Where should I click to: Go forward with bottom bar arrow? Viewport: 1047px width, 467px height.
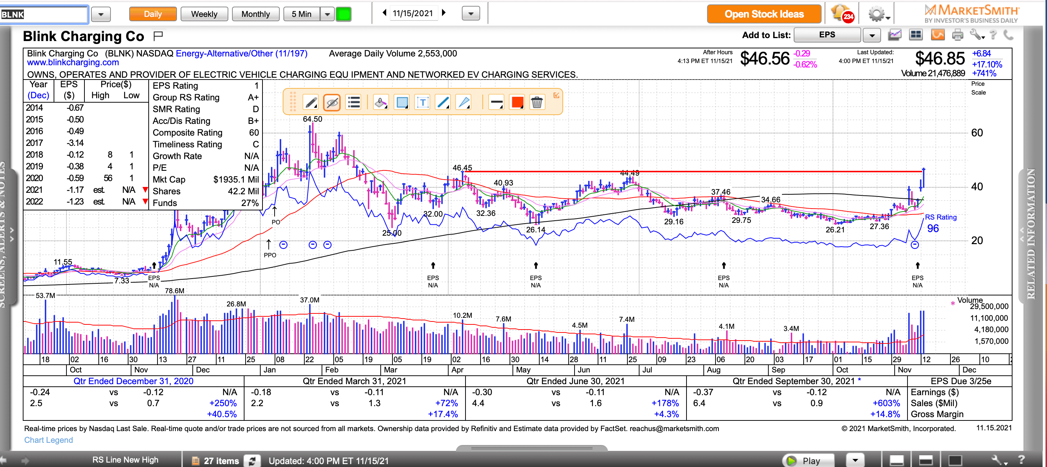26,460
